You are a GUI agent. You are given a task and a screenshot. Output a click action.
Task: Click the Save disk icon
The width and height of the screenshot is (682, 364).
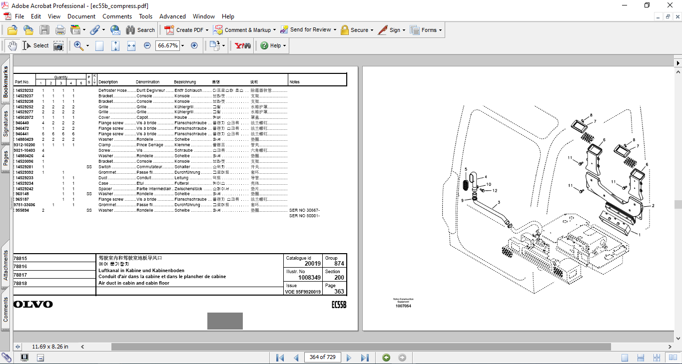[44, 30]
